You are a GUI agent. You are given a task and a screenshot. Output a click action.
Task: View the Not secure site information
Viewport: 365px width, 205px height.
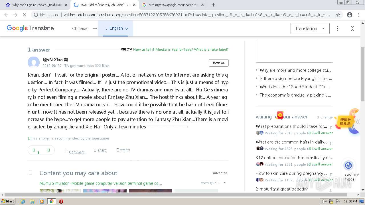point(47,15)
